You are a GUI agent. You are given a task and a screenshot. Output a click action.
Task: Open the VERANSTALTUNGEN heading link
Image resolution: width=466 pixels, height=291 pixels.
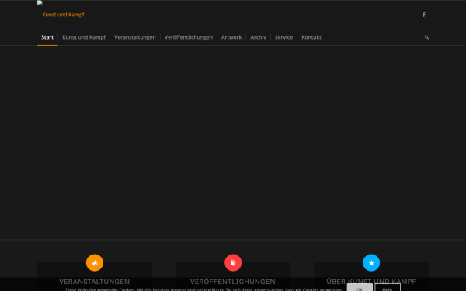94,282
